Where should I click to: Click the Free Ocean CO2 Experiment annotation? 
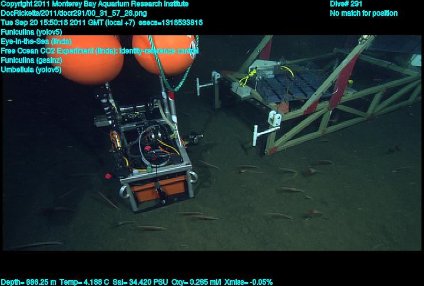click(100, 51)
